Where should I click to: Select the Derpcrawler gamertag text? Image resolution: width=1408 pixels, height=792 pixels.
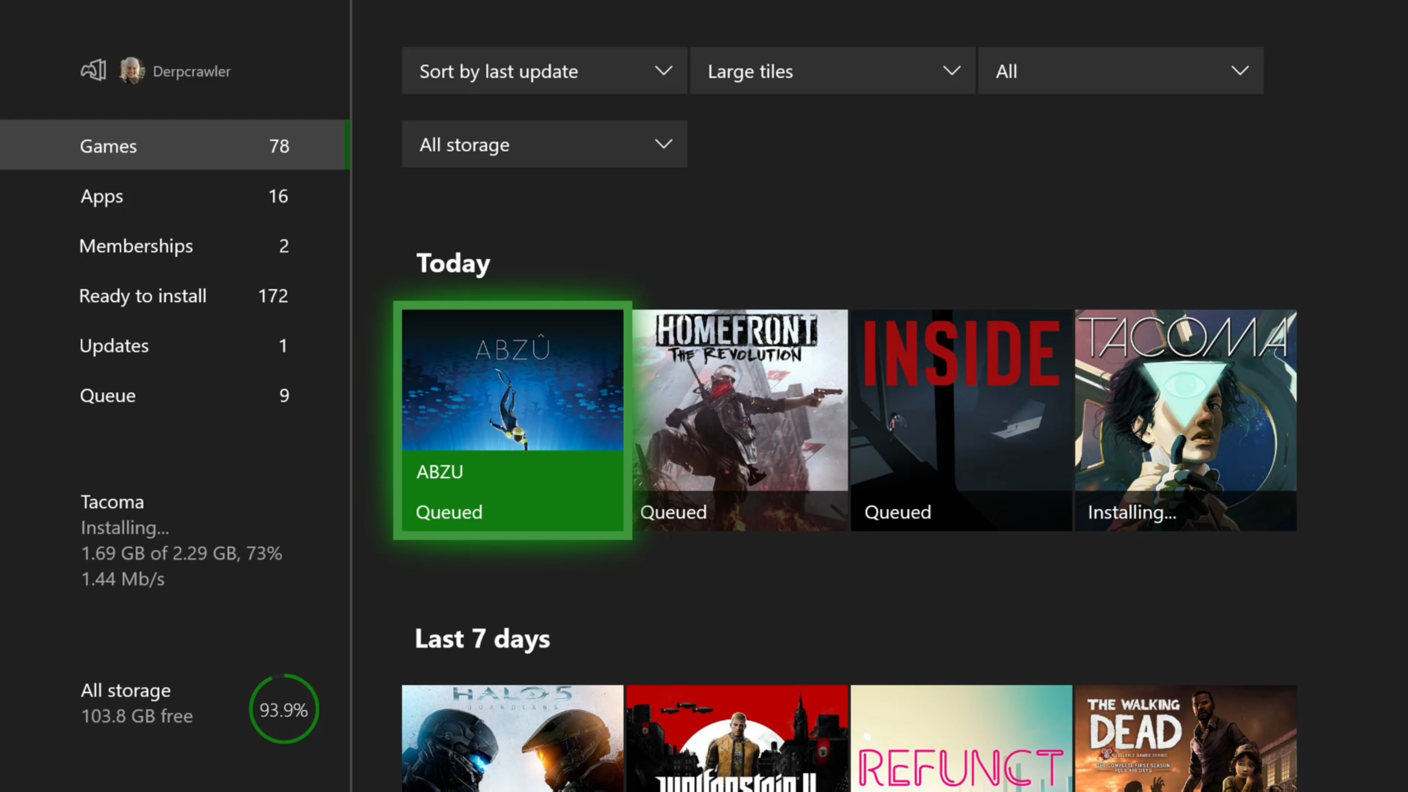tap(191, 71)
